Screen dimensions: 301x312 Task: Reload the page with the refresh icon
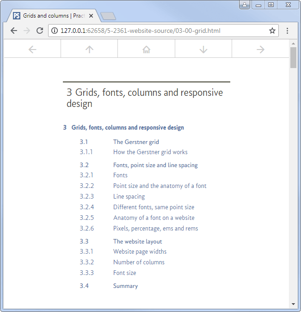tap(40, 31)
